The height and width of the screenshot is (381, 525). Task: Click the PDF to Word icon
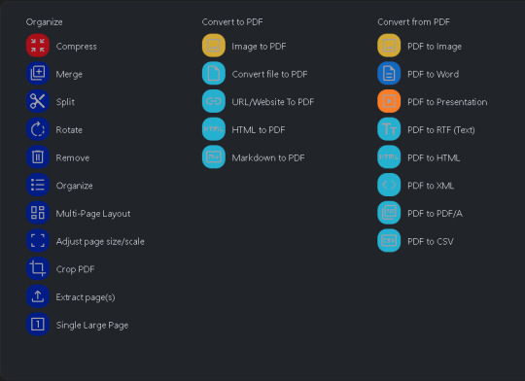click(x=389, y=73)
